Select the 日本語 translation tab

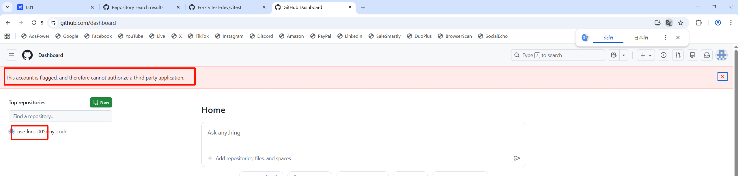click(x=641, y=37)
